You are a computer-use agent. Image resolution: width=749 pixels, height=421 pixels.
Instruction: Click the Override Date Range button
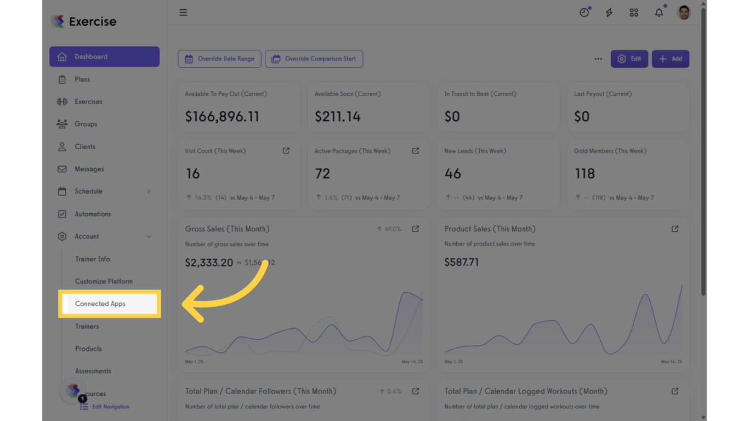tap(219, 59)
